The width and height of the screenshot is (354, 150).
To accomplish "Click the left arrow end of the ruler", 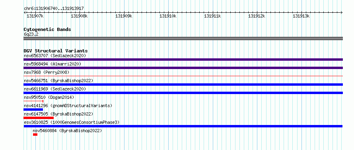I will point(25,13).
